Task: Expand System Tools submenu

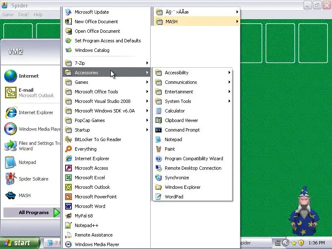Action: coord(192,101)
